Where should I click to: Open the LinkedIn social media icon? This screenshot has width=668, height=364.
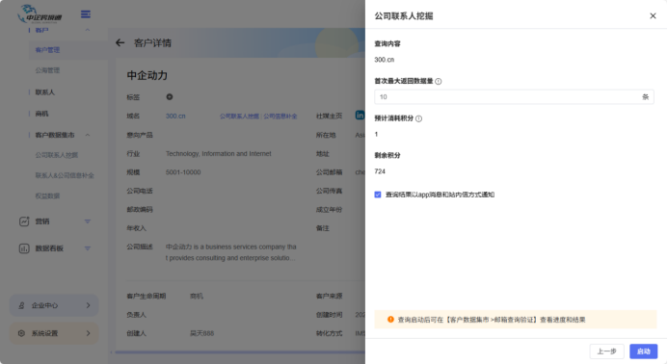[x=360, y=116]
